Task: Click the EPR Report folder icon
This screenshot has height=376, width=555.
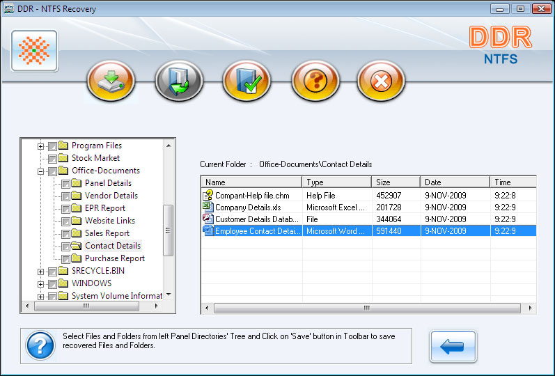Action: coord(77,207)
